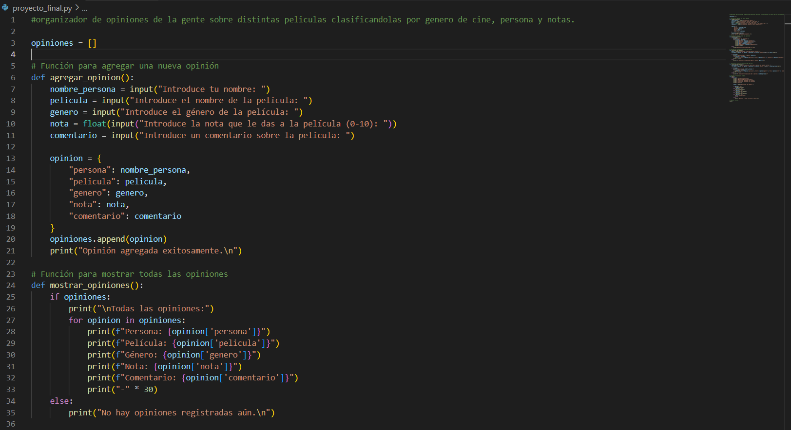Select line number 24 in the gutter
The height and width of the screenshot is (430, 791).
pos(11,286)
